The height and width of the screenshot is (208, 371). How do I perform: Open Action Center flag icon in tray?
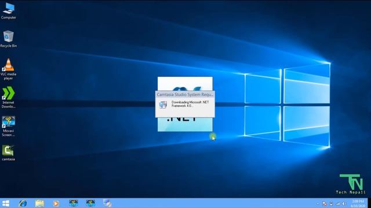click(325, 204)
